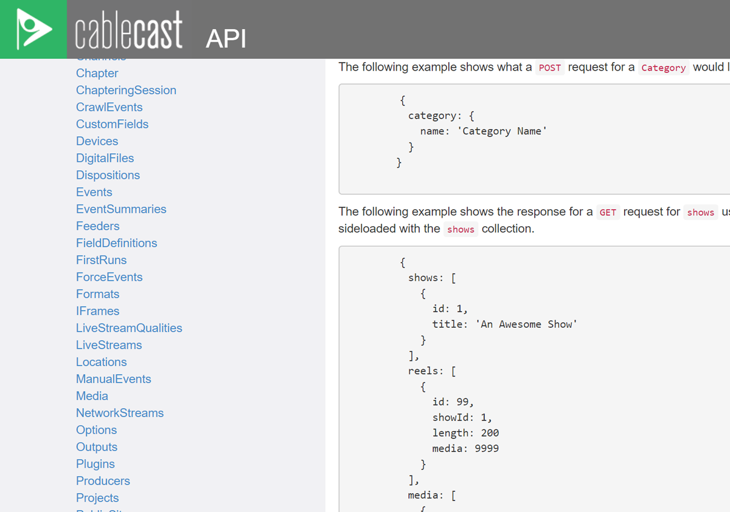Click the Cablecast flag logo icon
The height and width of the screenshot is (512, 730).
pos(33,28)
